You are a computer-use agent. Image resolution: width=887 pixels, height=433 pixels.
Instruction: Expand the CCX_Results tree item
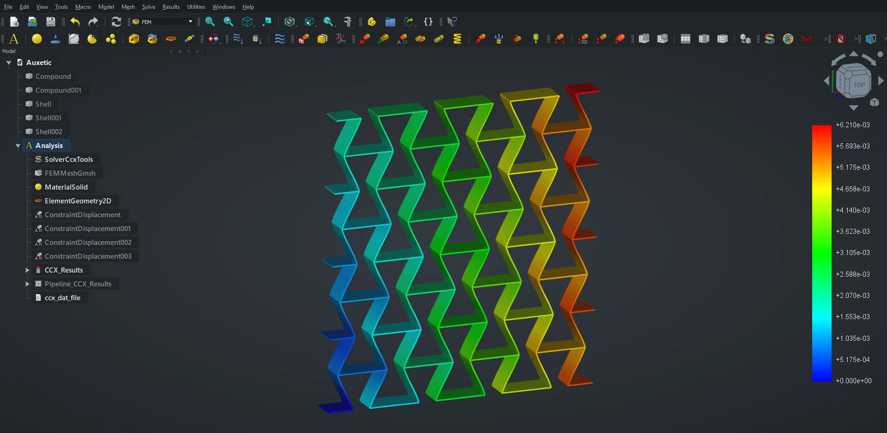click(28, 270)
